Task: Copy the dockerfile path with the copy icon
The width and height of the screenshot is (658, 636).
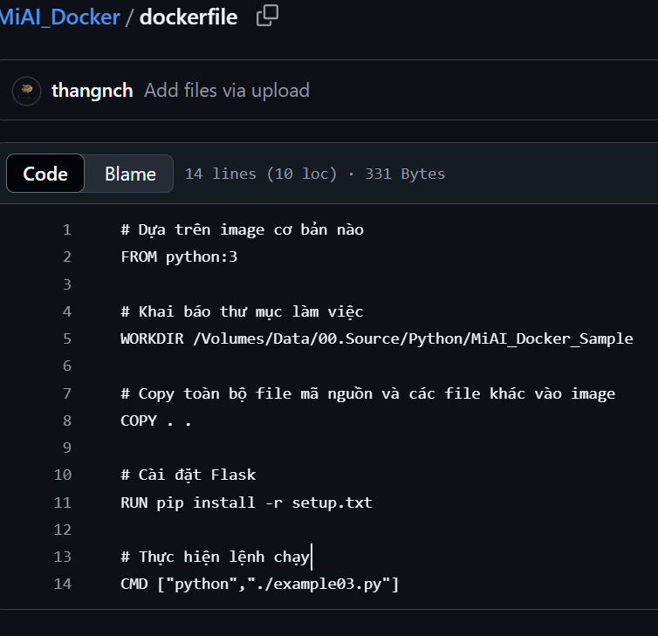Action: click(267, 16)
